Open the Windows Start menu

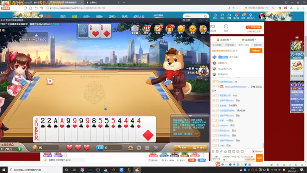4,170
